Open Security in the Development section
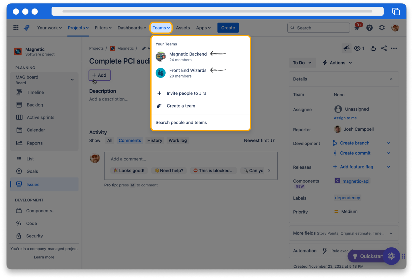The width and height of the screenshot is (413, 279). 44,236
